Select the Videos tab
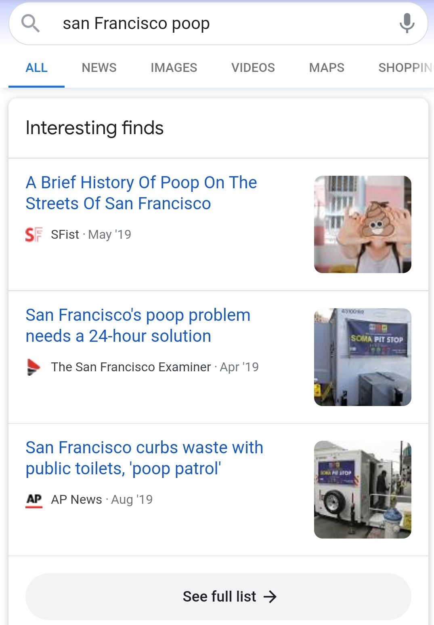Viewport: 434px width, 625px height. pyautogui.click(x=253, y=67)
